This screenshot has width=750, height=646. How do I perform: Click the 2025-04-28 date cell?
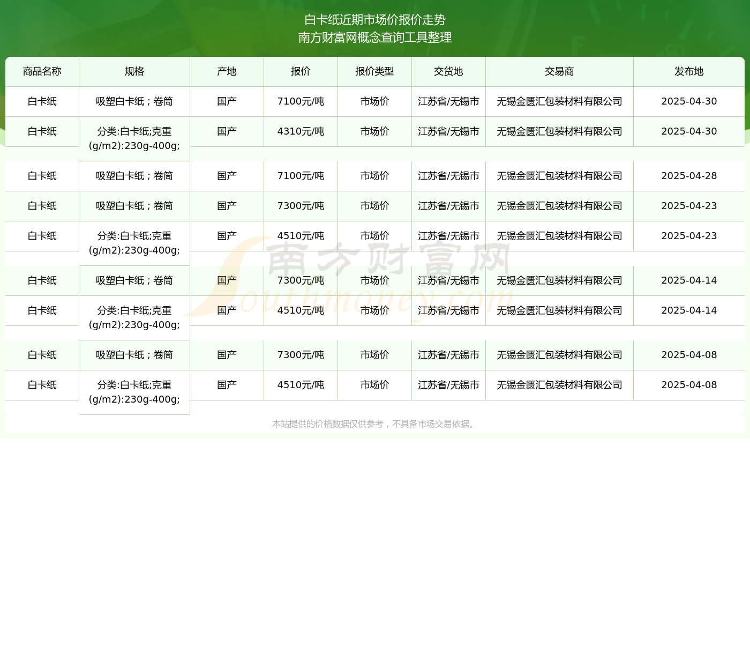click(689, 176)
